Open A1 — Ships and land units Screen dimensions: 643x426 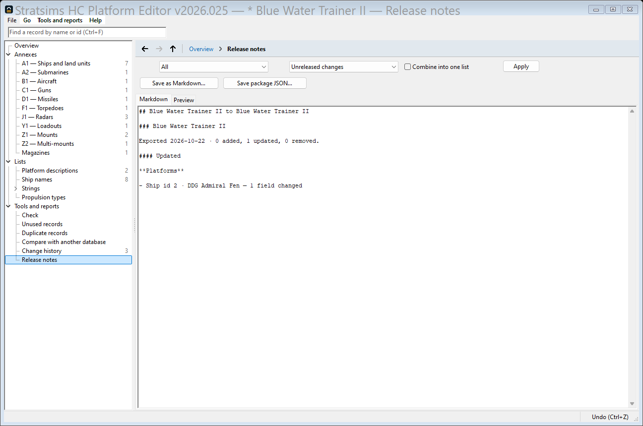[56, 63]
